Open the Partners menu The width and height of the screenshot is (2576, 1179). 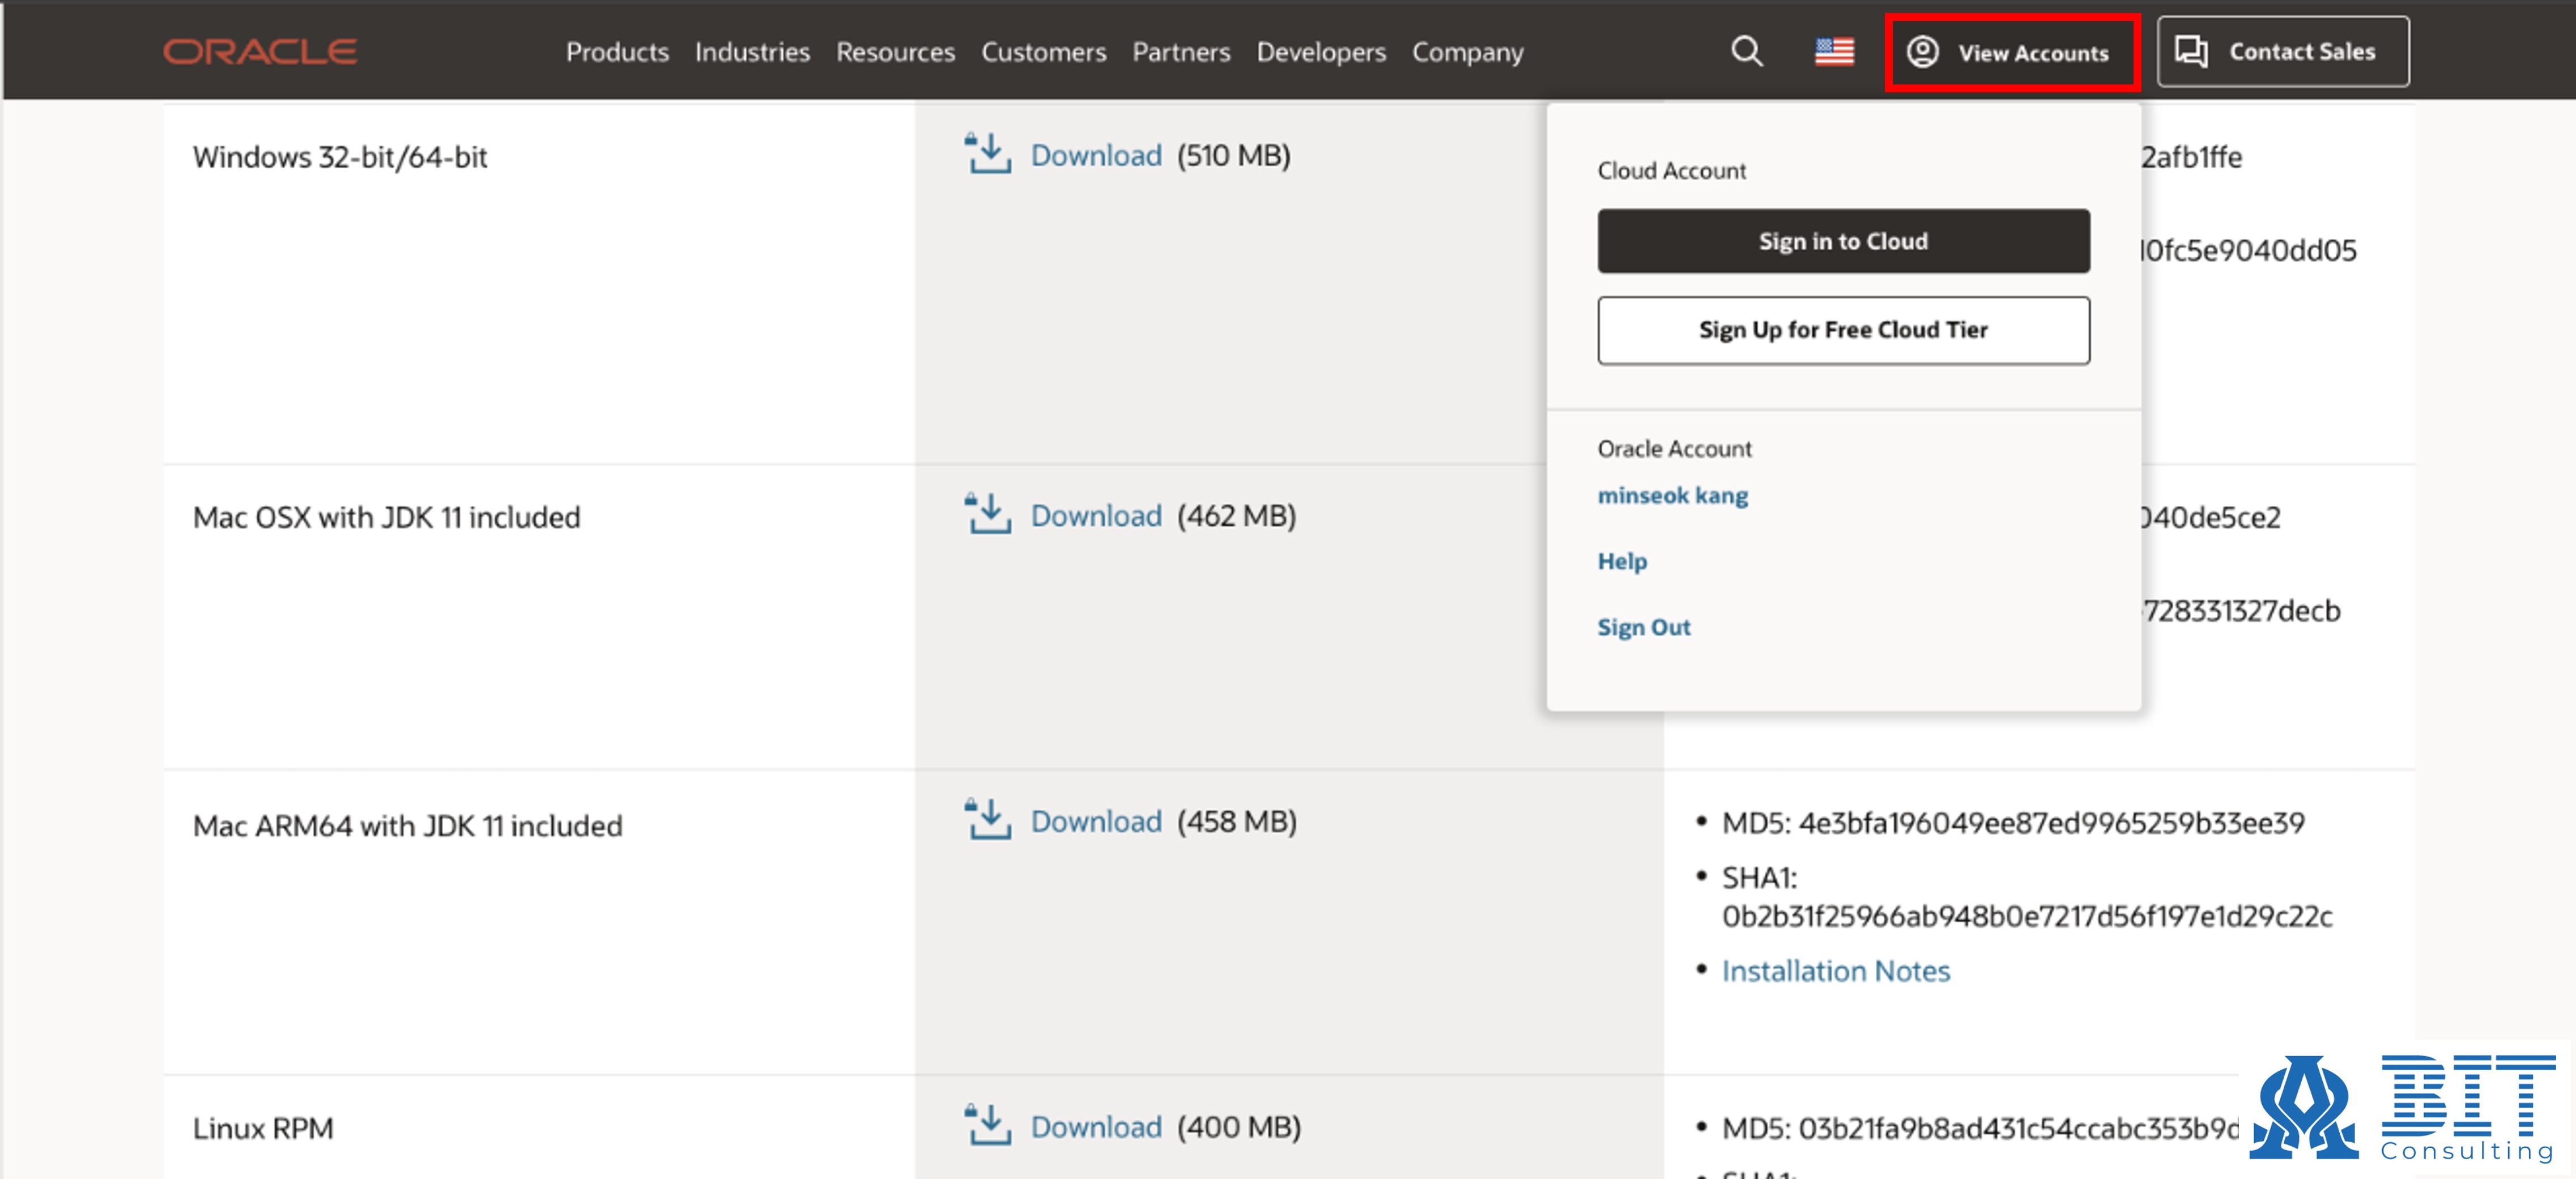click(1181, 52)
